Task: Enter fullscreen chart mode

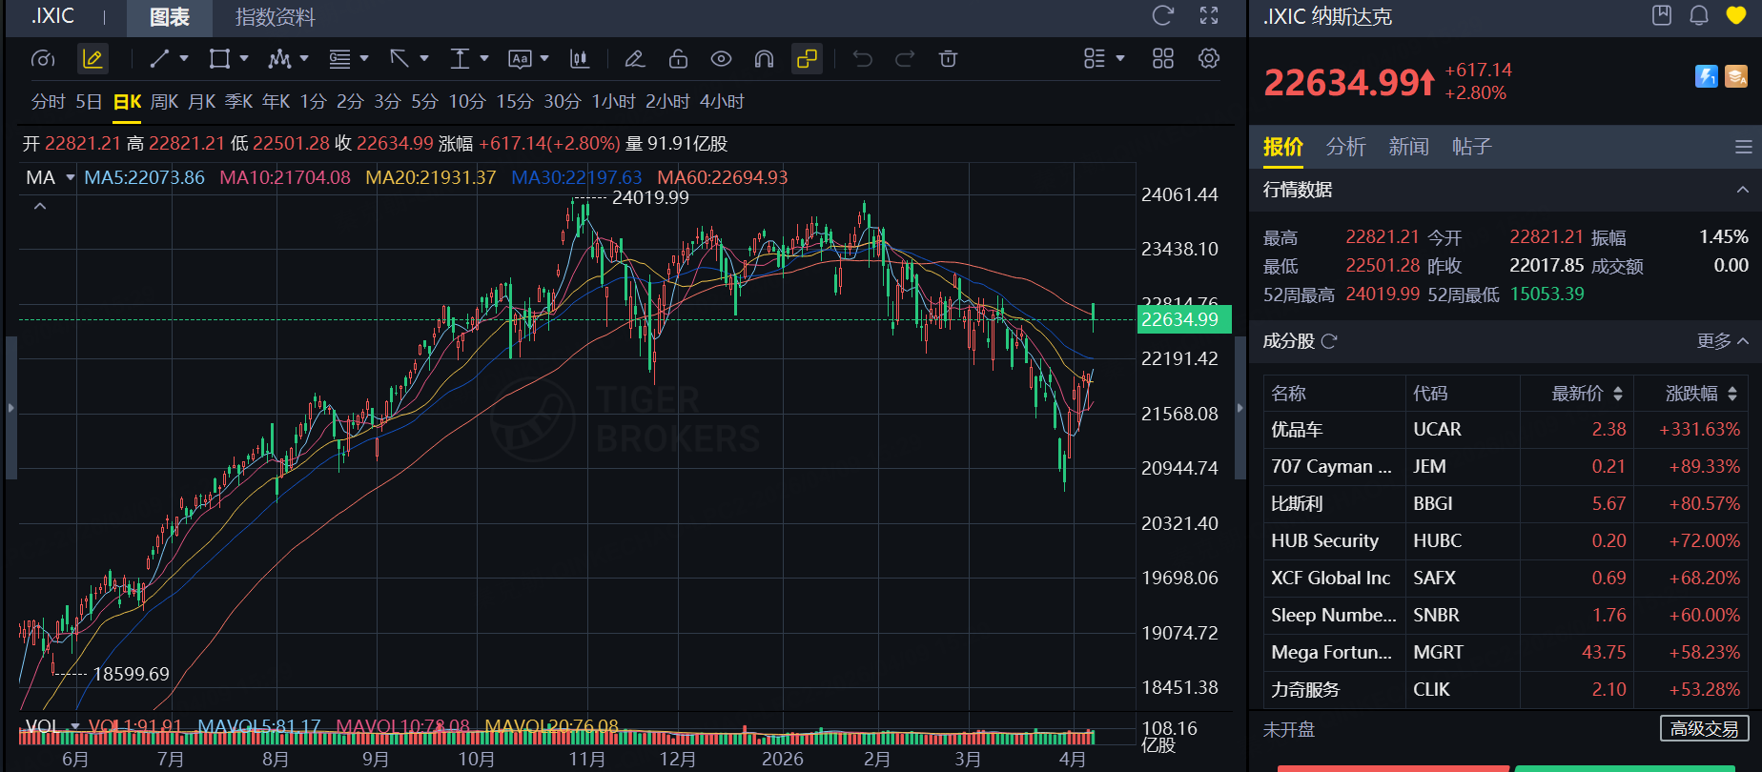Action: pos(1209,15)
